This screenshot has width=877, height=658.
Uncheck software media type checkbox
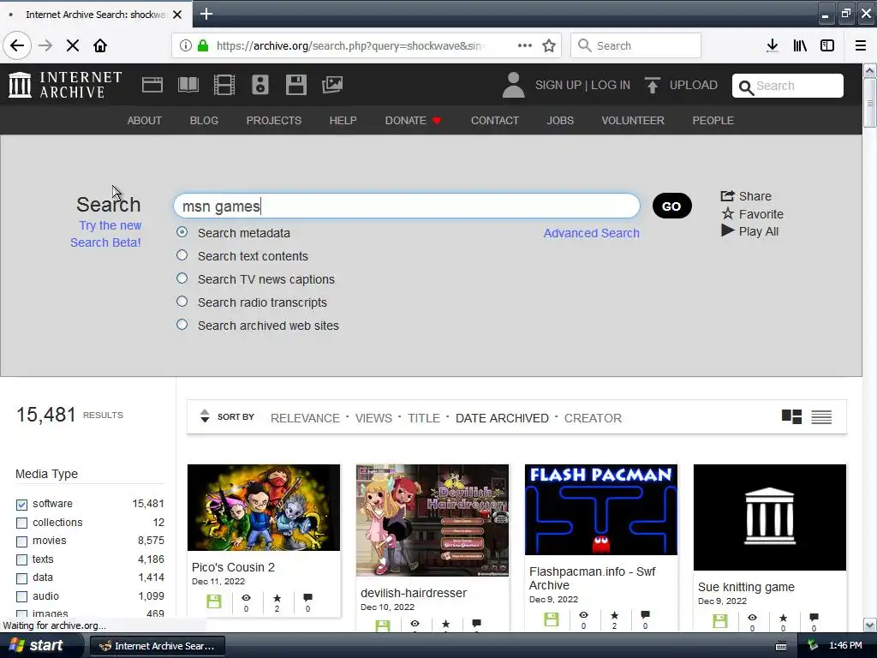coord(21,505)
